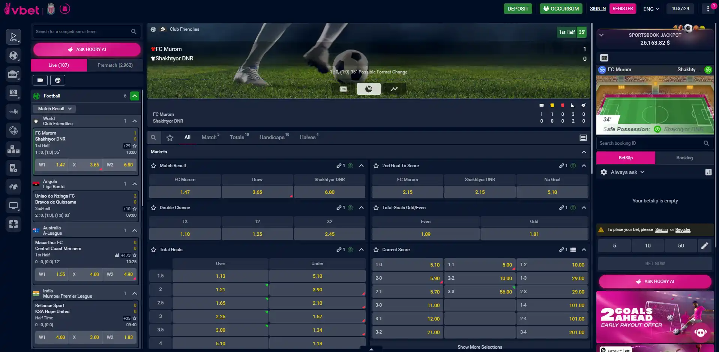Click the green DEPOSIT button
The height and width of the screenshot is (352, 719).
(x=518, y=9)
